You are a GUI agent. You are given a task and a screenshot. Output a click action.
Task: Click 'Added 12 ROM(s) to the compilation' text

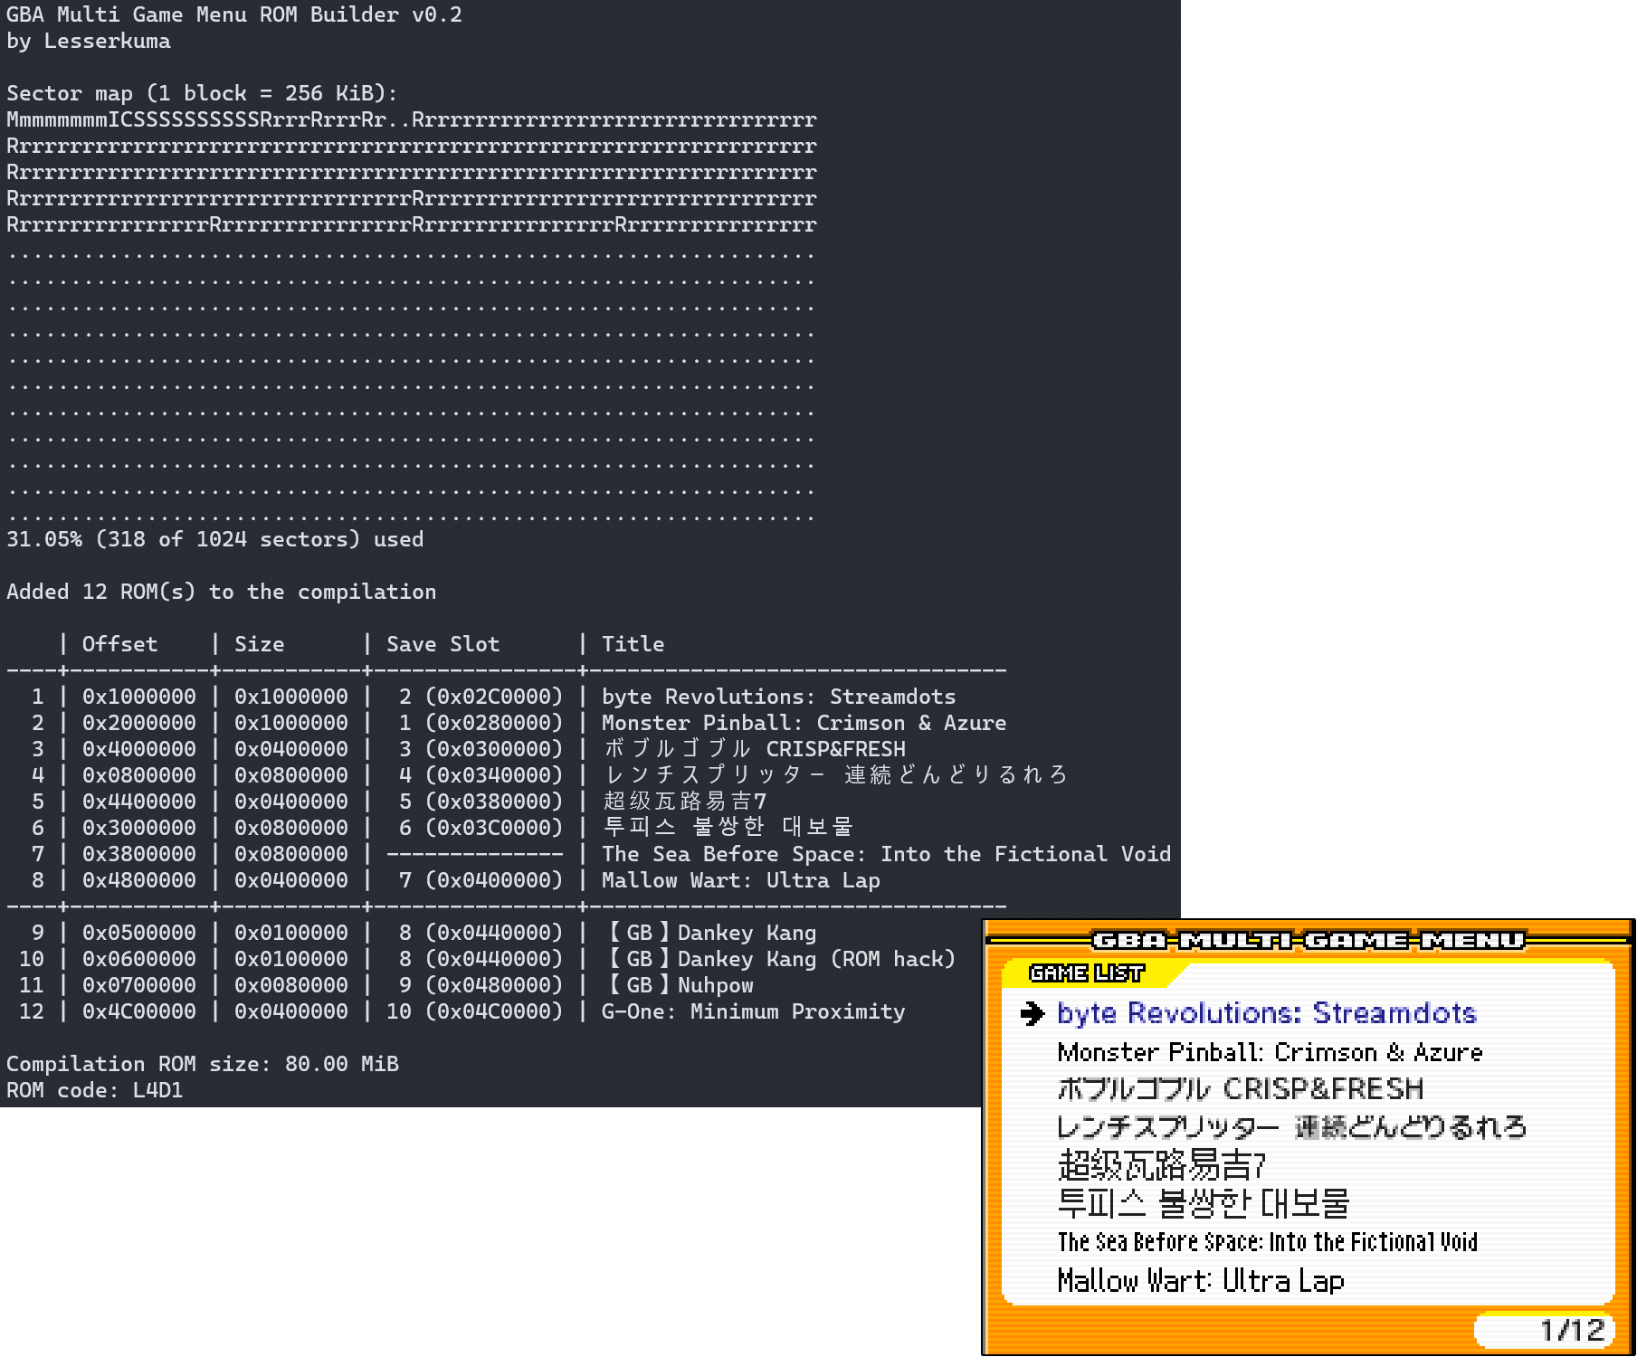point(222,592)
